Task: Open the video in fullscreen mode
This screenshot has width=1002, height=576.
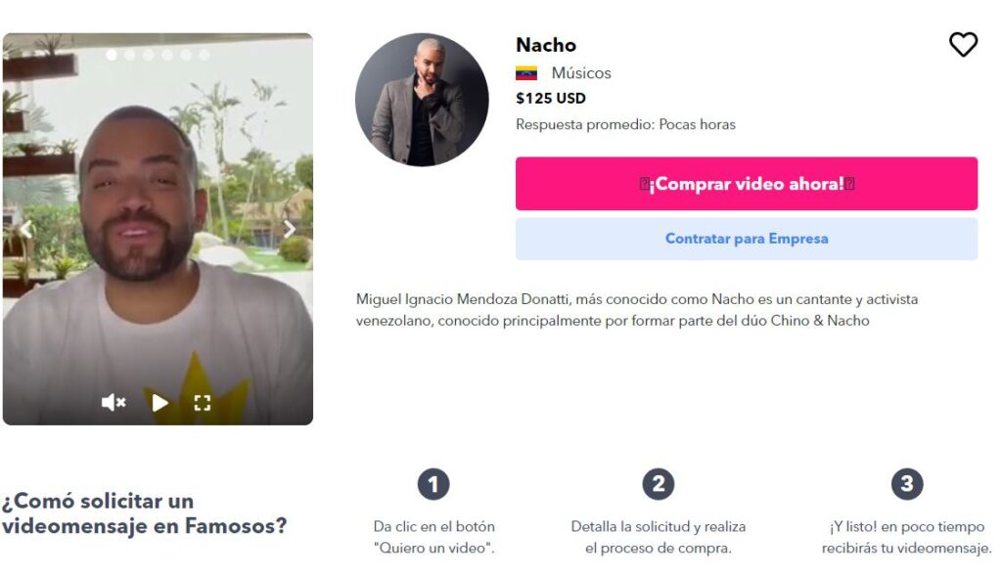Action: click(202, 402)
